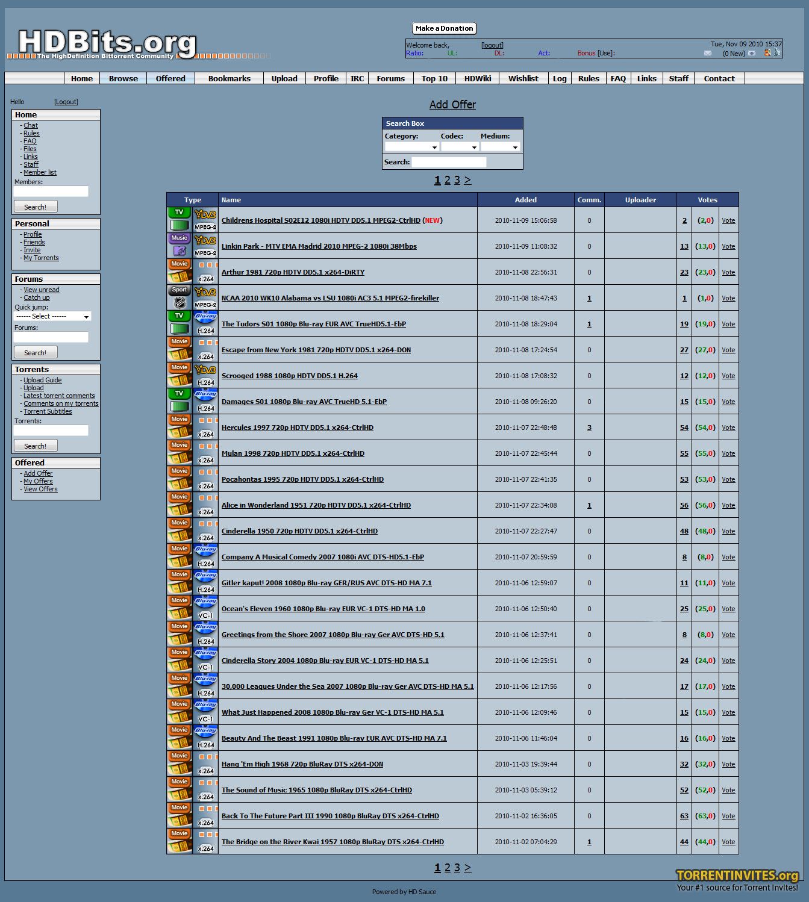This screenshot has height=902, width=809.
Task: Click the Add Offer heading link
Action: coord(452,105)
